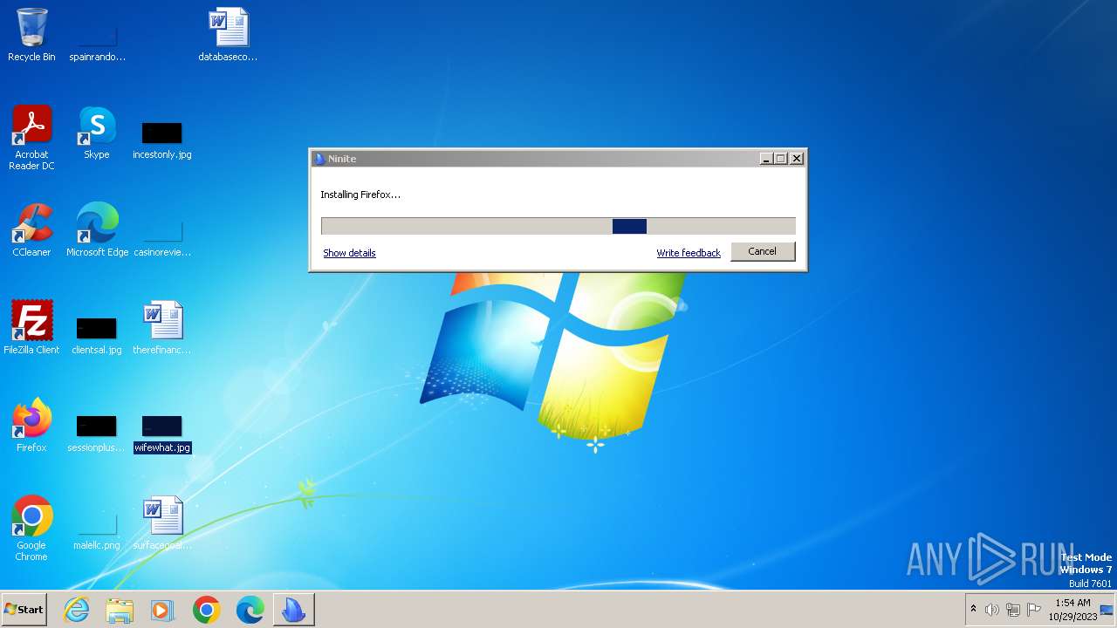Launch the Skype desktop shortcut
The width and height of the screenshot is (1117, 628).
coord(97,133)
